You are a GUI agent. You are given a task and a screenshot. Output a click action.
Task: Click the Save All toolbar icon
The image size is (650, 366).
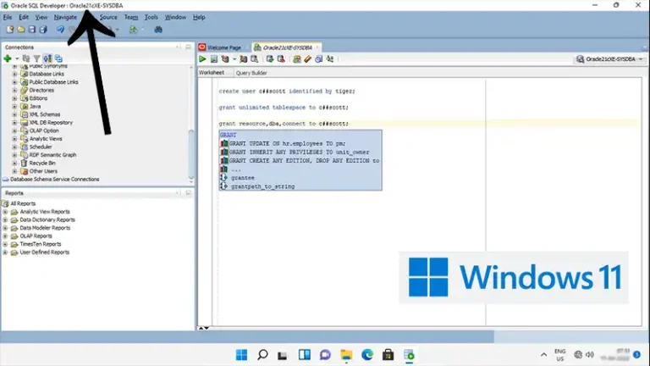pyautogui.click(x=43, y=30)
